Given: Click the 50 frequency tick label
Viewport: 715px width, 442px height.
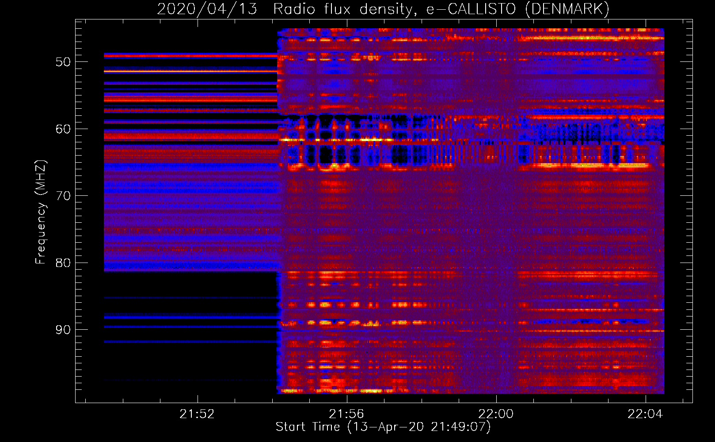Looking at the screenshot, I should [63, 62].
